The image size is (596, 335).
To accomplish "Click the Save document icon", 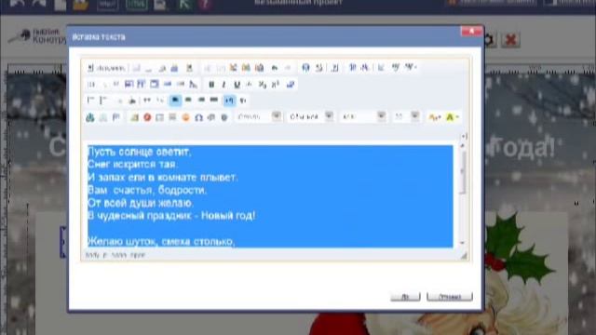I will 137,68.
